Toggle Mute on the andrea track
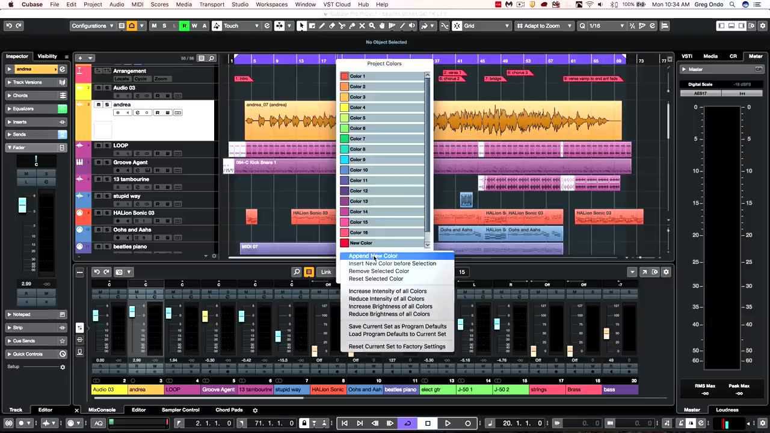770x433 pixels. click(x=99, y=105)
